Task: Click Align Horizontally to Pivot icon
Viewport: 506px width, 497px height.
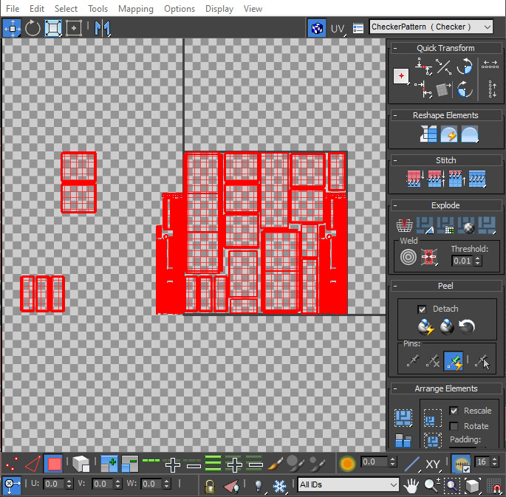Action: coord(423,66)
